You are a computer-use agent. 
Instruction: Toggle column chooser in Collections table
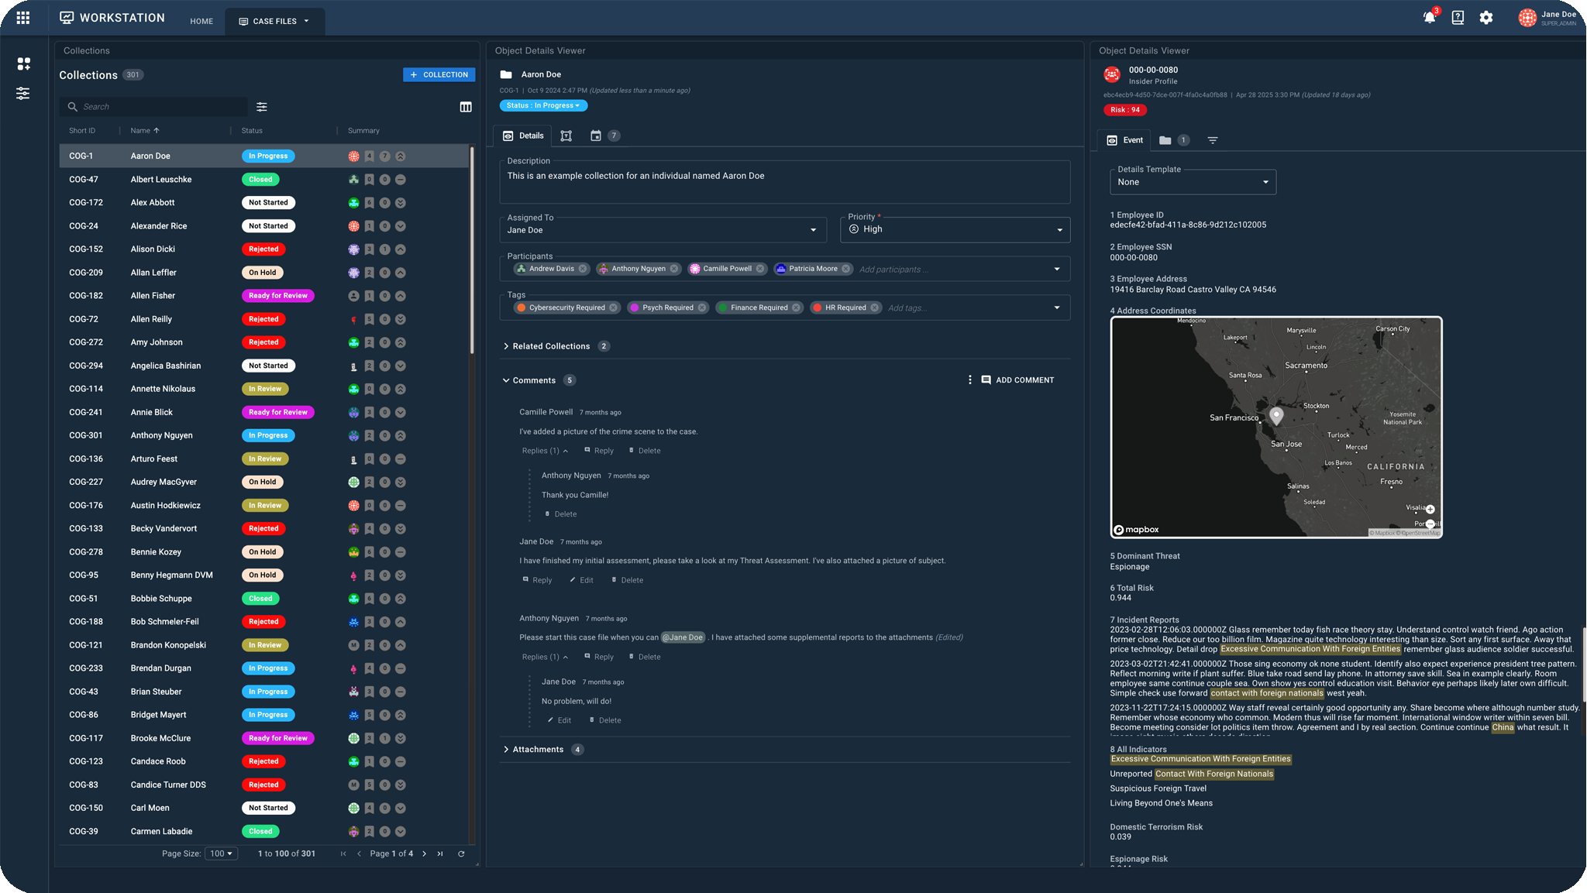tap(466, 107)
